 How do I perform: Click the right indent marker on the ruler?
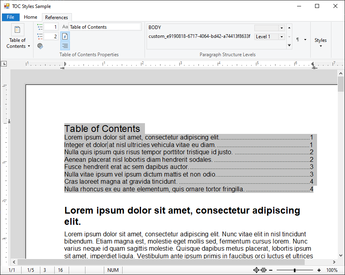(313, 64)
